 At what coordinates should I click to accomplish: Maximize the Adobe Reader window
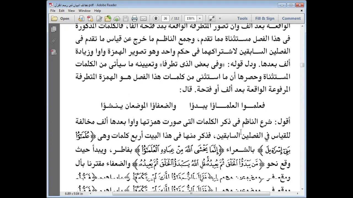pyautogui.click(x=291, y=5)
